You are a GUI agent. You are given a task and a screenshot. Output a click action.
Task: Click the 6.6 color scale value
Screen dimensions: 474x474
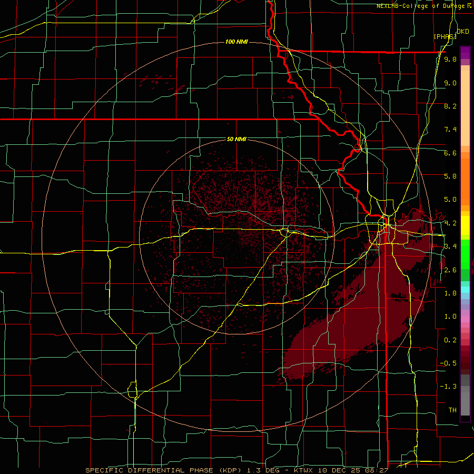(450, 153)
